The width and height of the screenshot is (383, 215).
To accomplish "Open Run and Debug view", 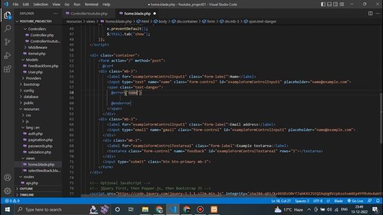I will tap(7, 56).
